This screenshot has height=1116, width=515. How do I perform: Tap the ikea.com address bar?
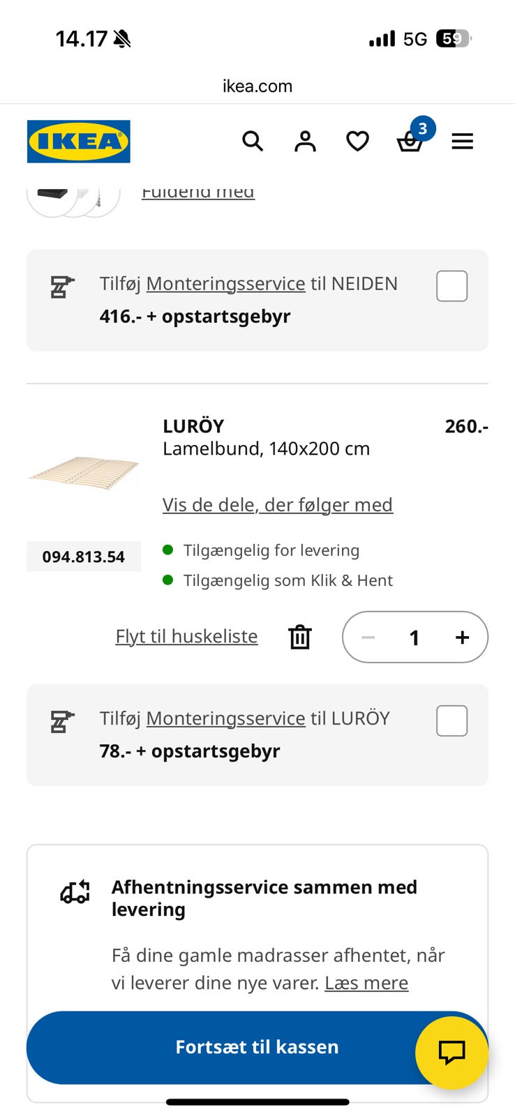click(257, 86)
